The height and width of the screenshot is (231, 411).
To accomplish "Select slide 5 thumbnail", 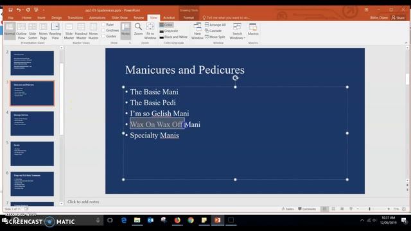I will [32, 154].
